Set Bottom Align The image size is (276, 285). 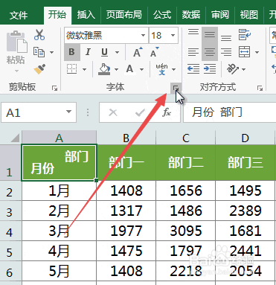point(226,37)
